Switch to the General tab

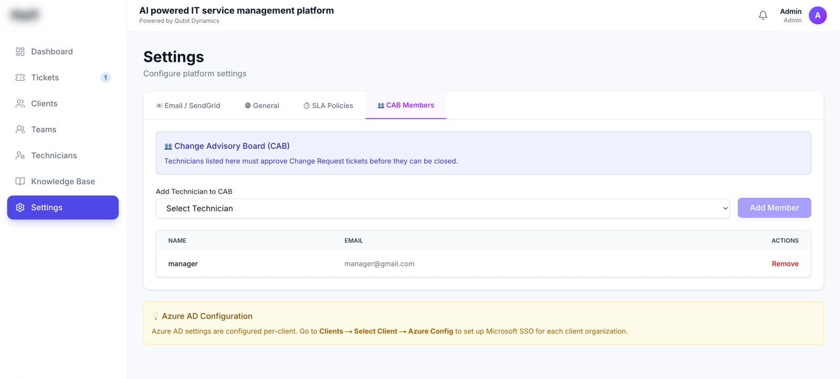[261, 105]
